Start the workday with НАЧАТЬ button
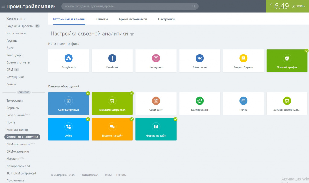 298,6
